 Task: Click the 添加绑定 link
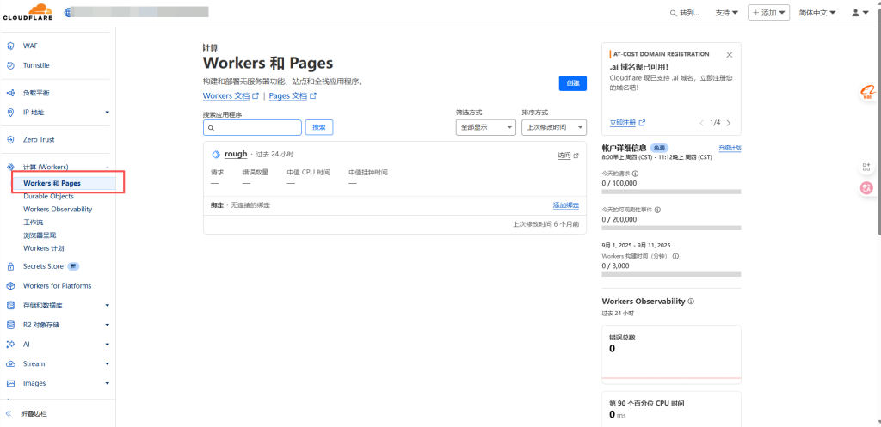[566, 206]
